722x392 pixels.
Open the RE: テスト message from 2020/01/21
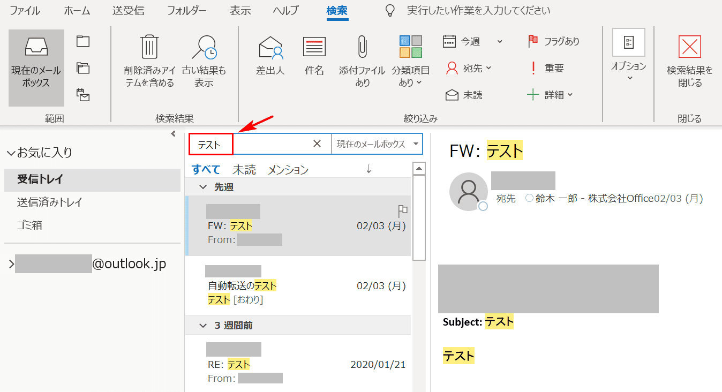298,363
